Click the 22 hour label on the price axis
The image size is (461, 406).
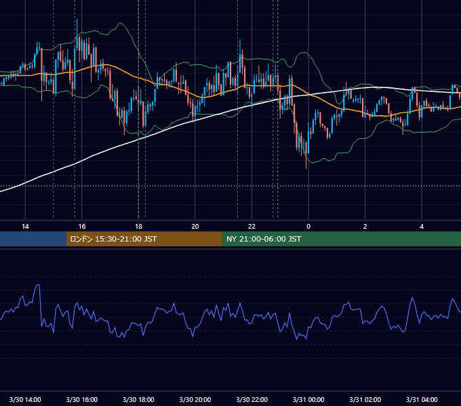[x=252, y=227]
